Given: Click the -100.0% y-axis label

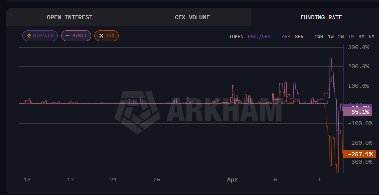Looking at the screenshot, I should pyautogui.click(x=360, y=124).
